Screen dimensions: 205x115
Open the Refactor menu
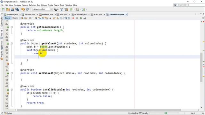pyautogui.click(x=32, y=5)
